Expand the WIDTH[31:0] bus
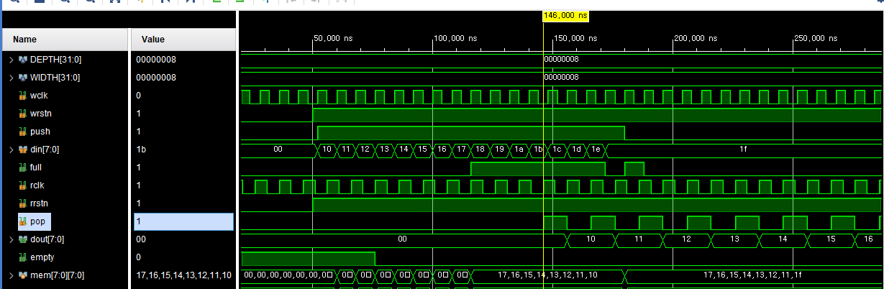The height and width of the screenshot is (289, 884). pyautogui.click(x=12, y=78)
